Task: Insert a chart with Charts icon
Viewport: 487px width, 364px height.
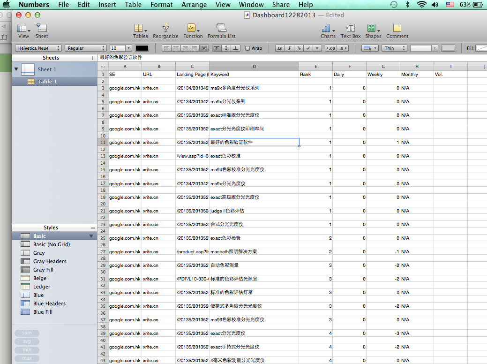Action: coord(328,30)
